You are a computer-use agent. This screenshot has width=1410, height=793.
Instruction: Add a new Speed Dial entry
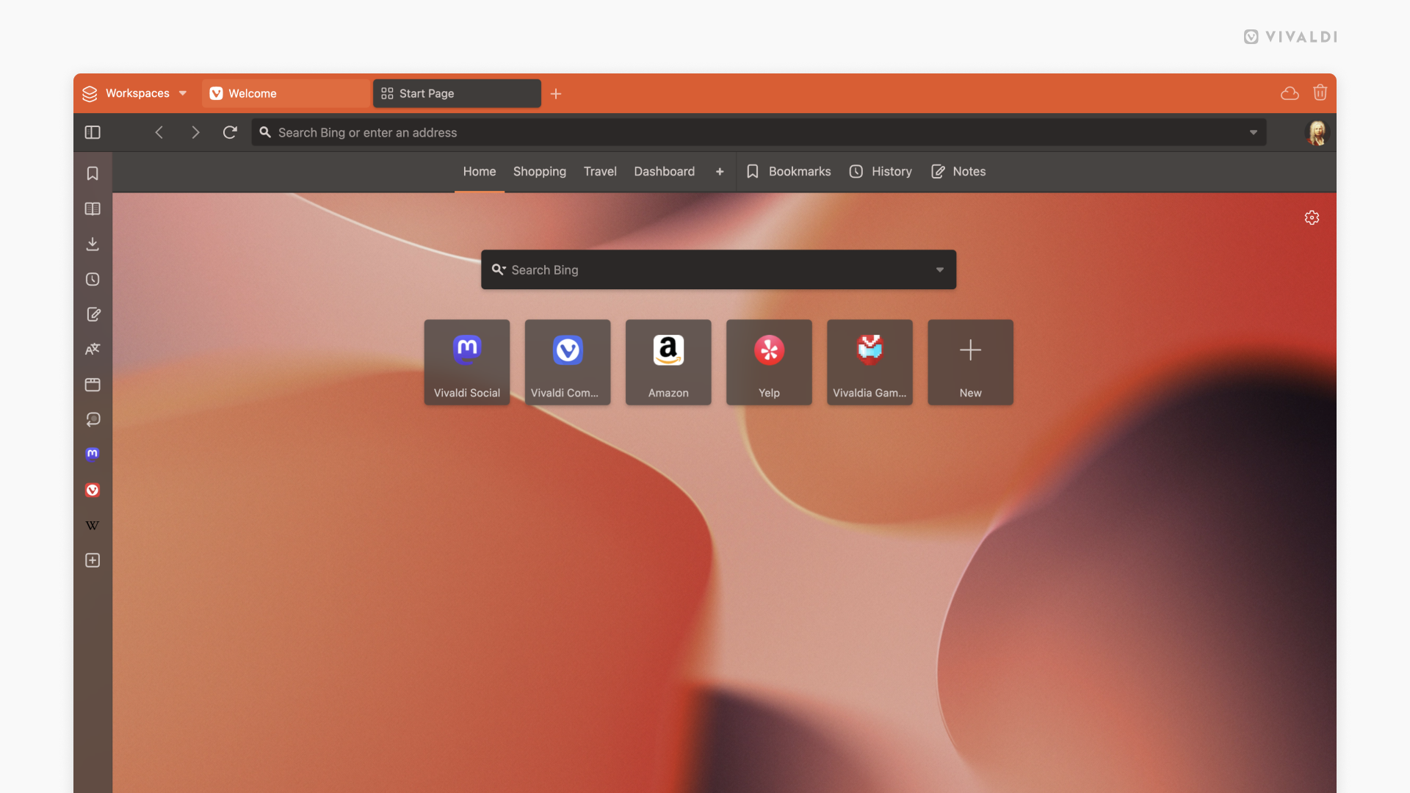(x=970, y=362)
